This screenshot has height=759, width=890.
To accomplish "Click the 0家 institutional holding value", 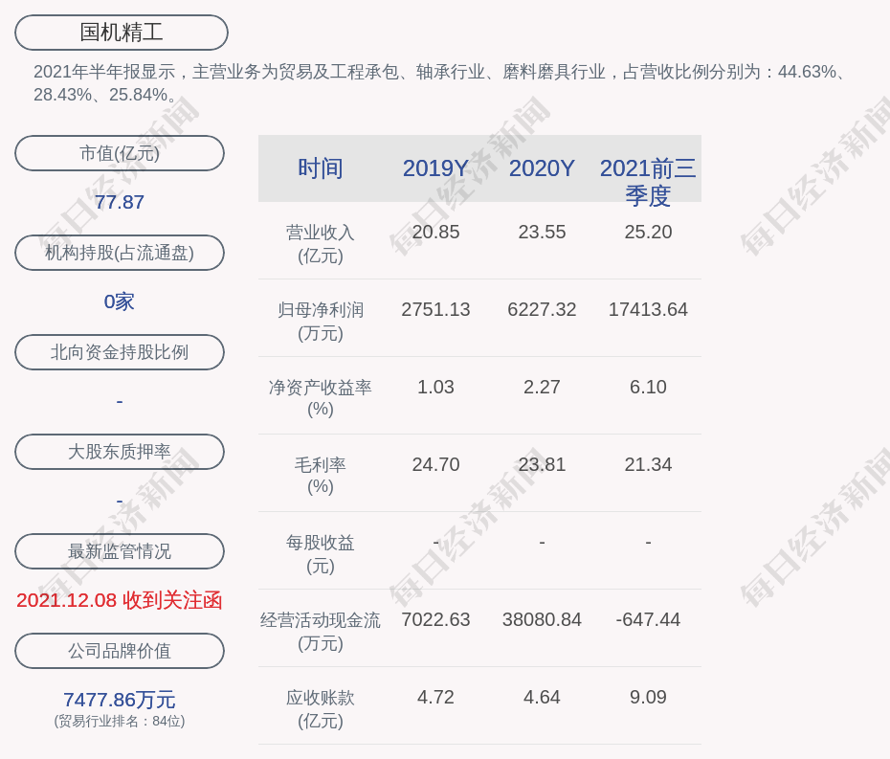I will 120,301.
